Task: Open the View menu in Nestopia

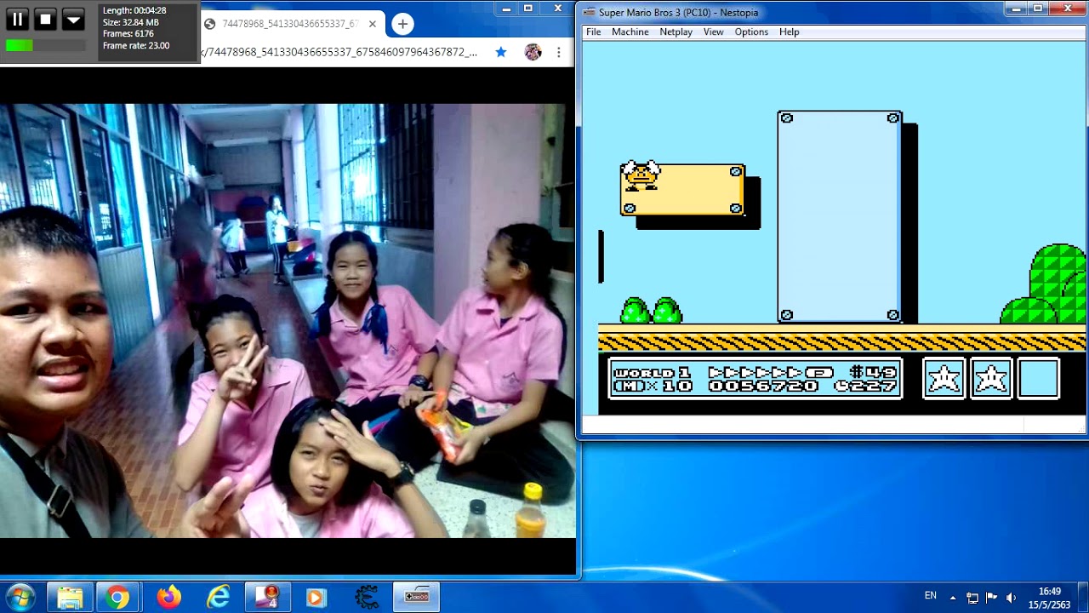Action: click(x=714, y=32)
